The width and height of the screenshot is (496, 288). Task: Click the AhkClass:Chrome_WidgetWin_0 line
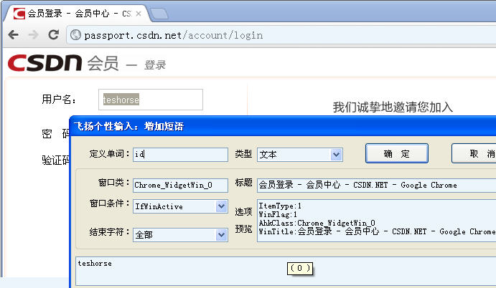317,223
